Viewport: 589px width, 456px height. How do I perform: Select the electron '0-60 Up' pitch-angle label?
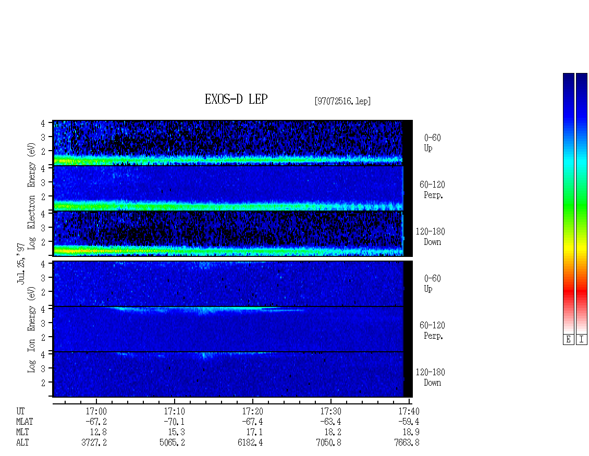pyautogui.click(x=432, y=143)
